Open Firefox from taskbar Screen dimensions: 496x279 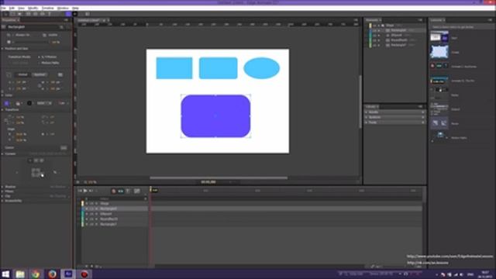click(52, 274)
